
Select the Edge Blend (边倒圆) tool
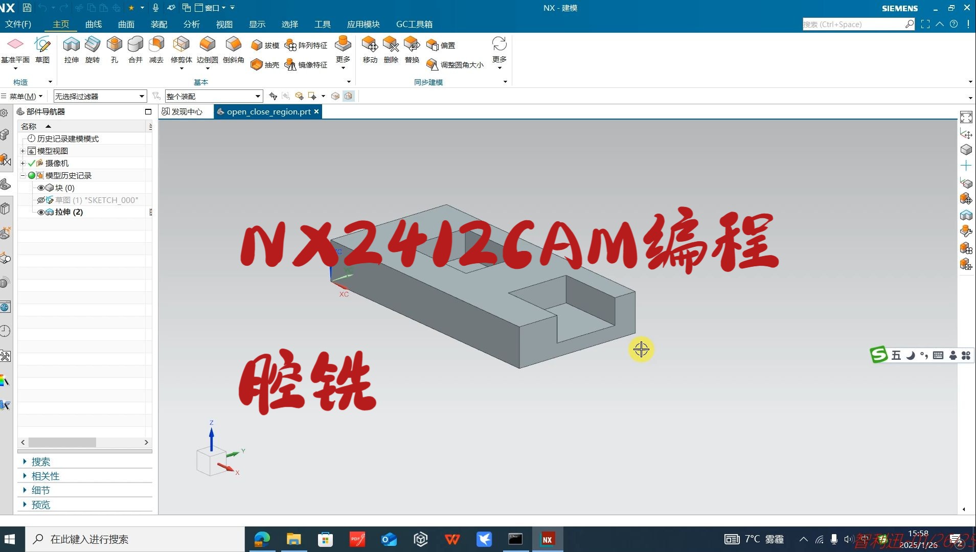click(207, 50)
